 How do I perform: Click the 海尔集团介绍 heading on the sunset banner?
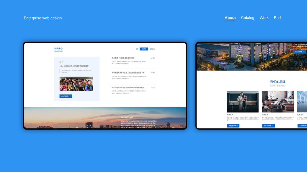127,118
